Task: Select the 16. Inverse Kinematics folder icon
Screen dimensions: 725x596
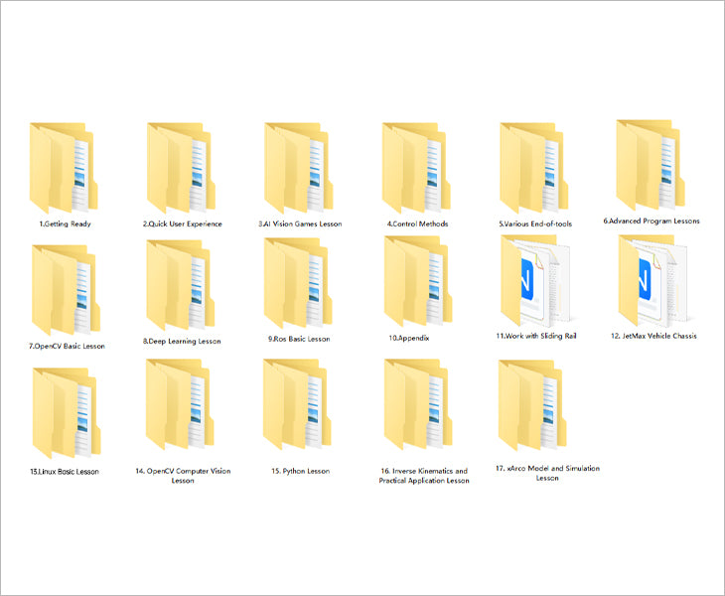Action: point(417,407)
